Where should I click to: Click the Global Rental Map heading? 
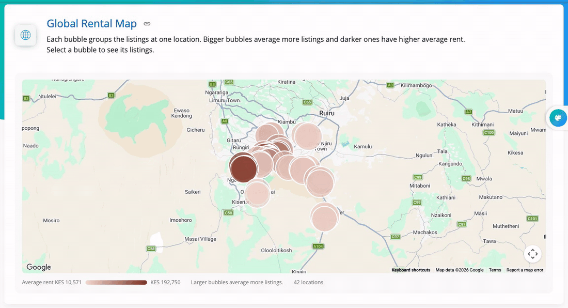point(91,24)
